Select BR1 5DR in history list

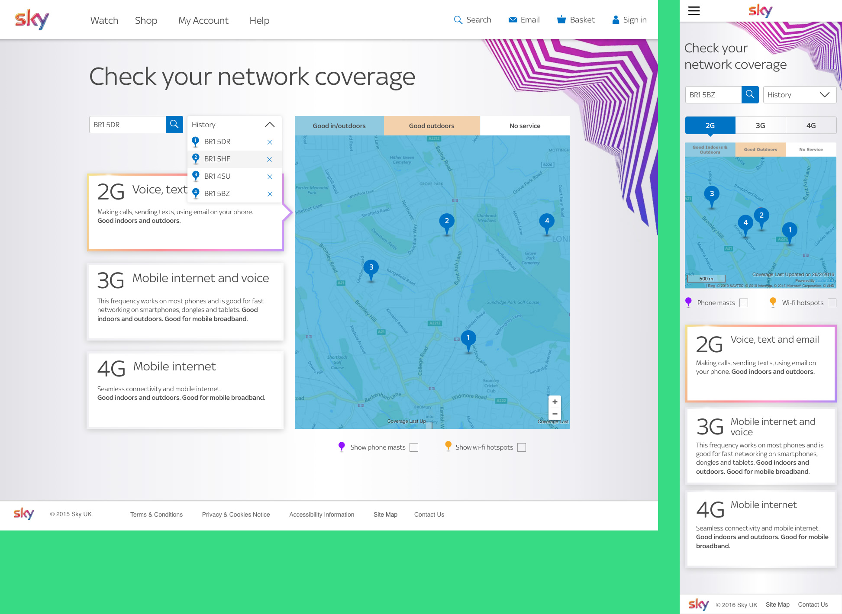[x=217, y=142]
